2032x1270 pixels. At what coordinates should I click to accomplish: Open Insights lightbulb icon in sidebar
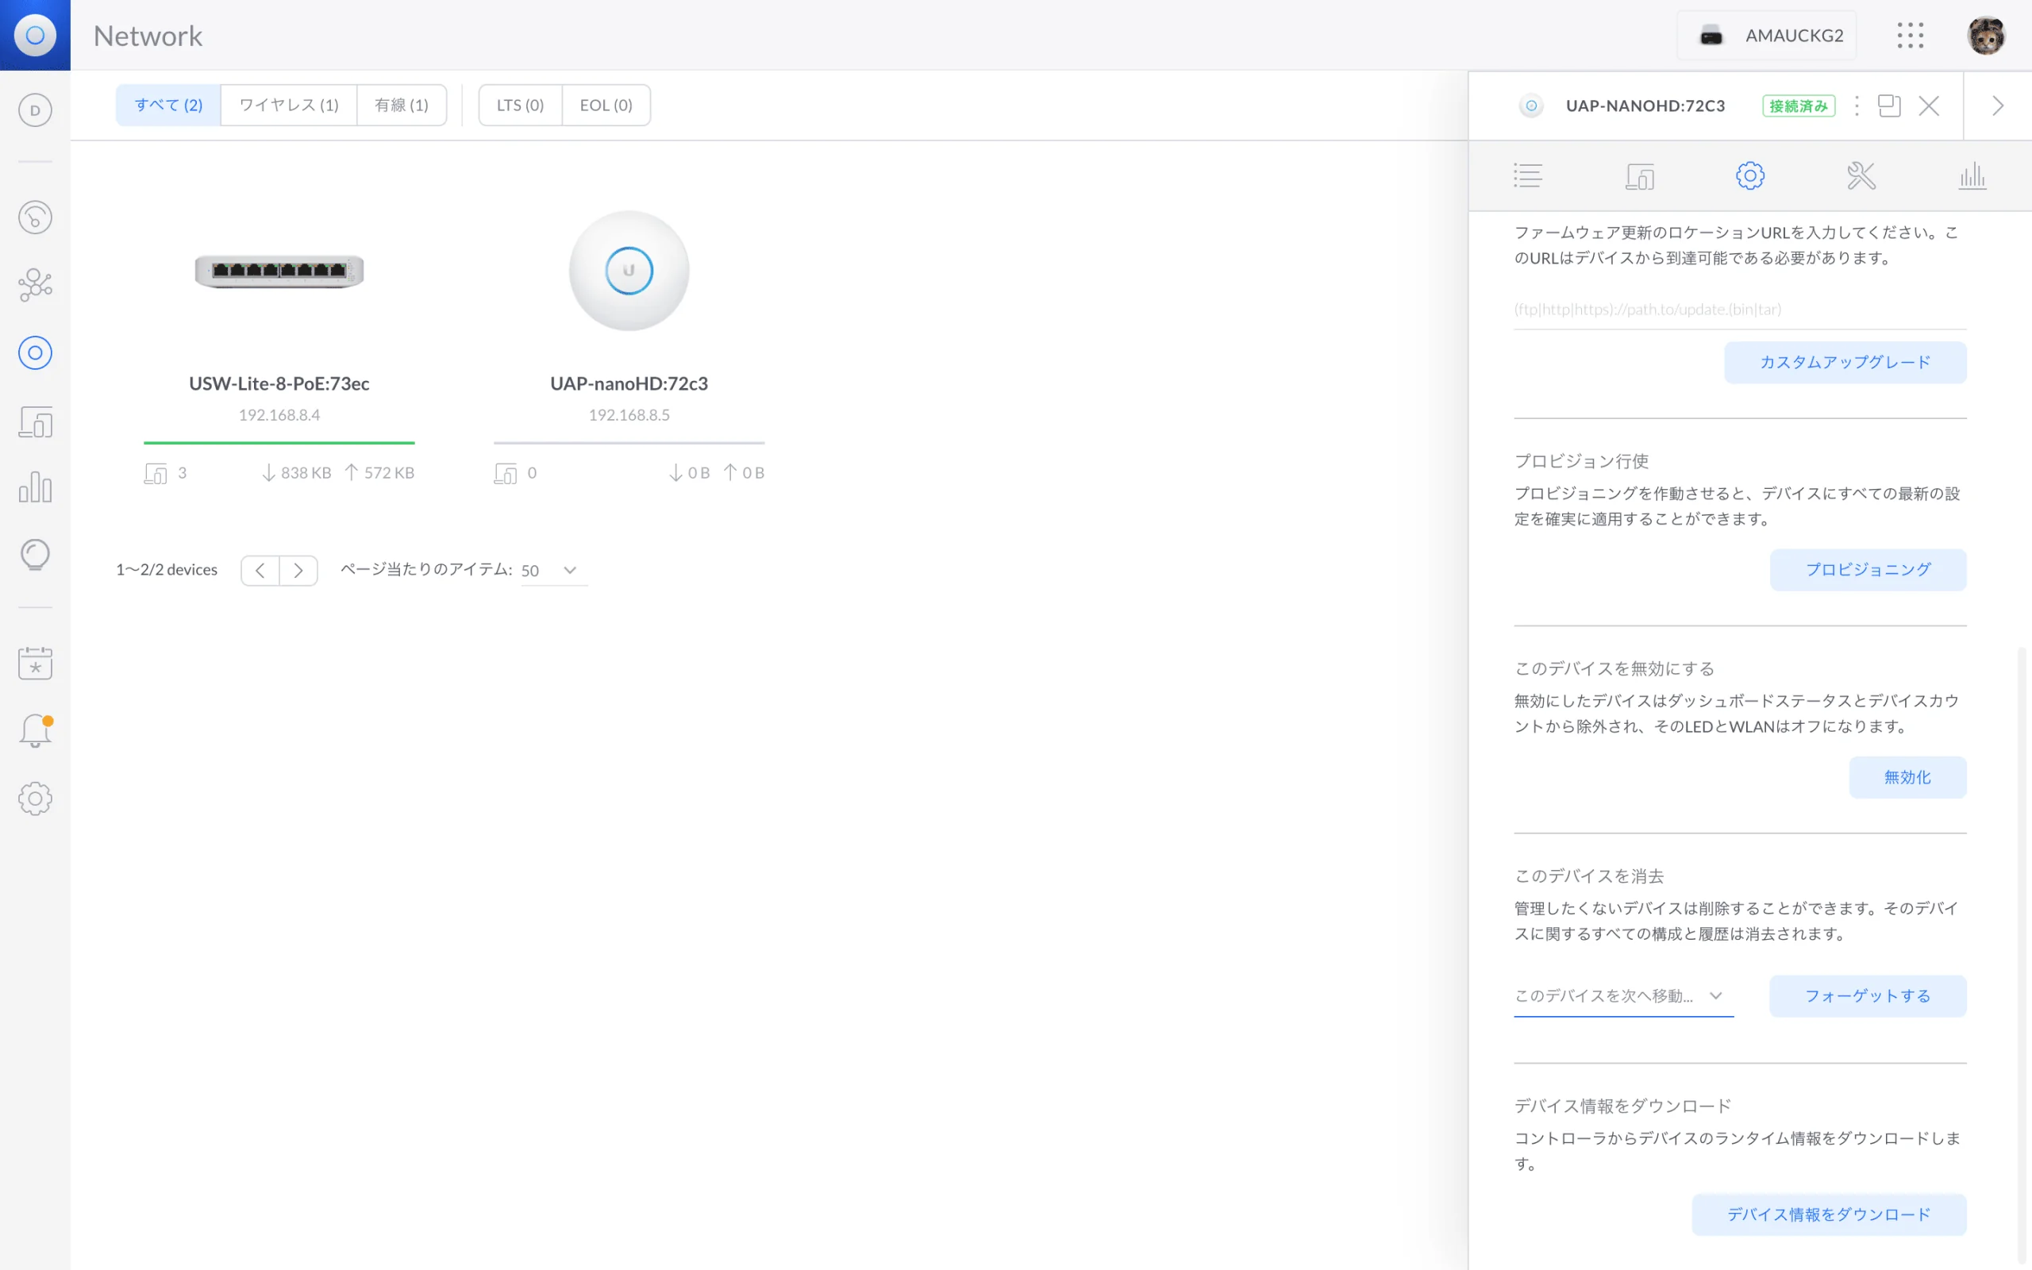coord(35,554)
